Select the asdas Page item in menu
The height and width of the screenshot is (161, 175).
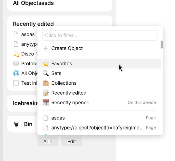[x=99, y=118]
